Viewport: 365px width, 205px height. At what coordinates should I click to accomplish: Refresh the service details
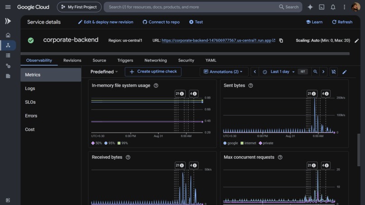tap(342, 22)
